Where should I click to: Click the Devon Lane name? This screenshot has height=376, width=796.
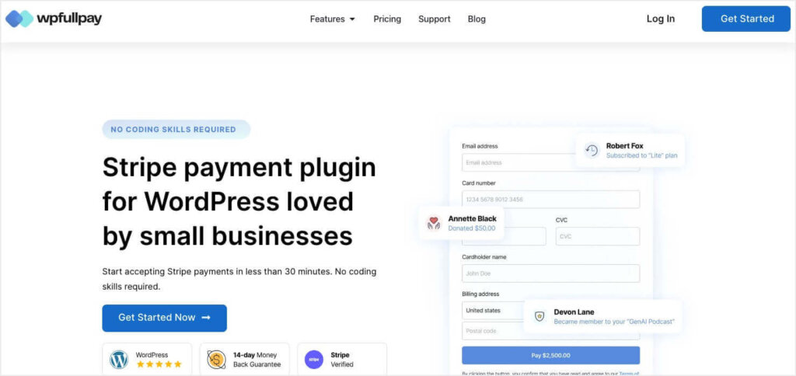574,312
